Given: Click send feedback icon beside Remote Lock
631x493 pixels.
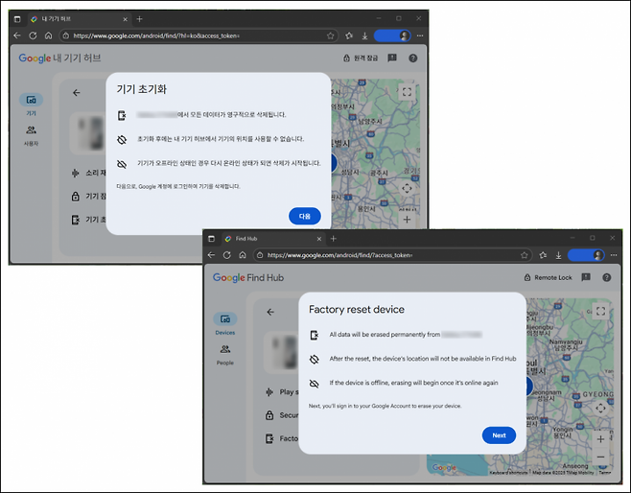Looking at the screenshot, I should click(x=587, y=277).
